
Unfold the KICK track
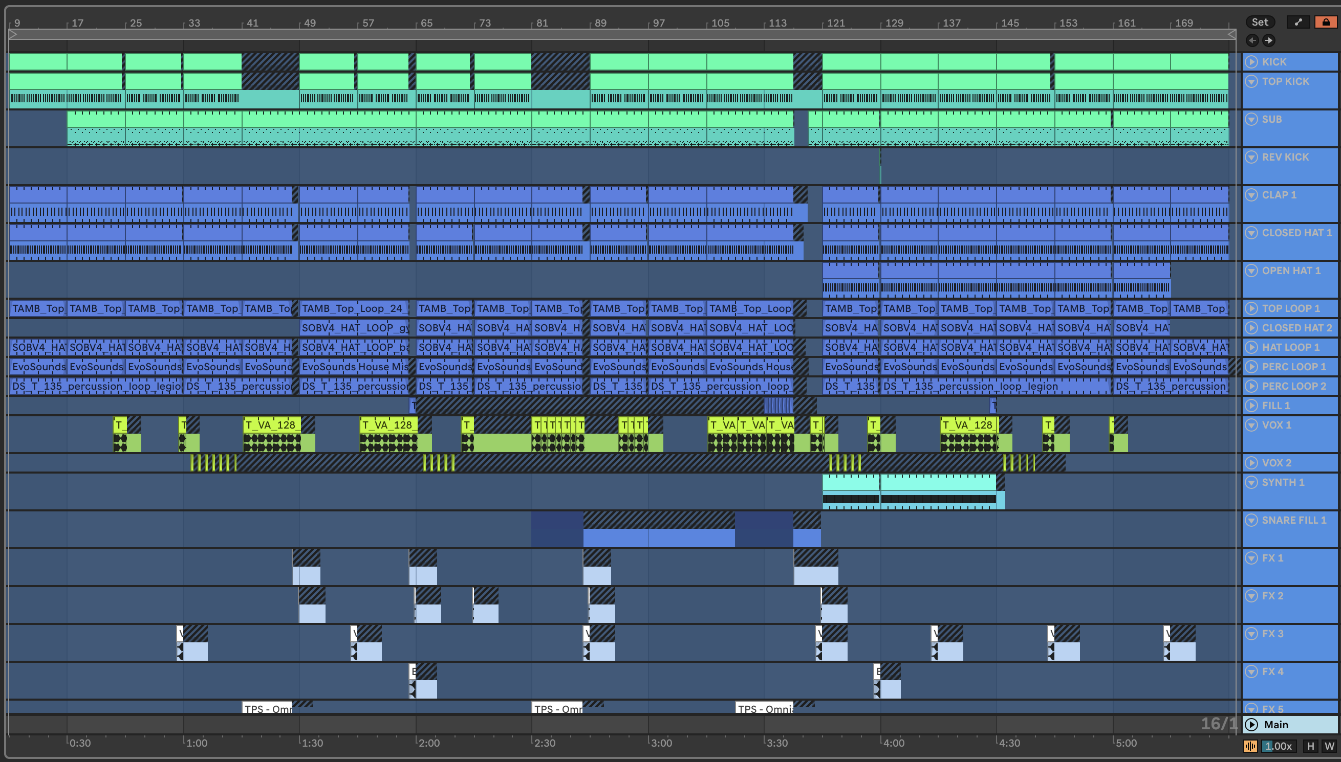1251,62
